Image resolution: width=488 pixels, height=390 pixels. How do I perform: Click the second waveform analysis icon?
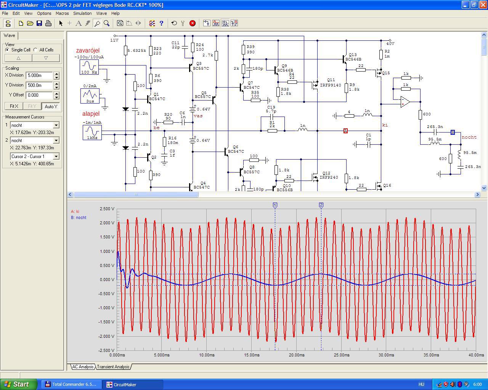216,23
